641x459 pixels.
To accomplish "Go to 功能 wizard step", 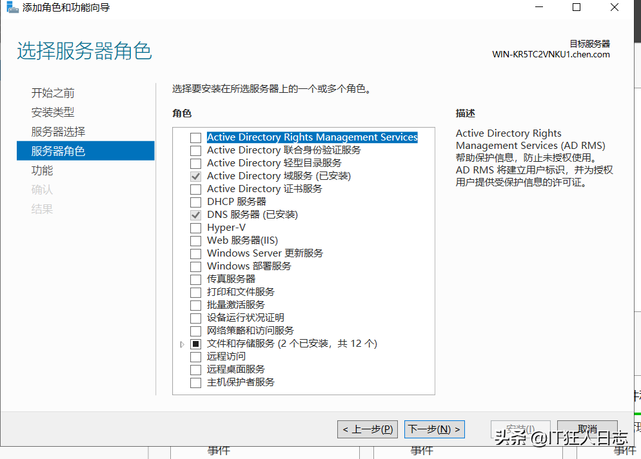I will (x=42, y=170).
